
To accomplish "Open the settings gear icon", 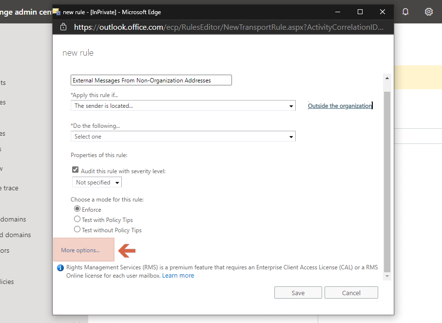I will point(429,12).
